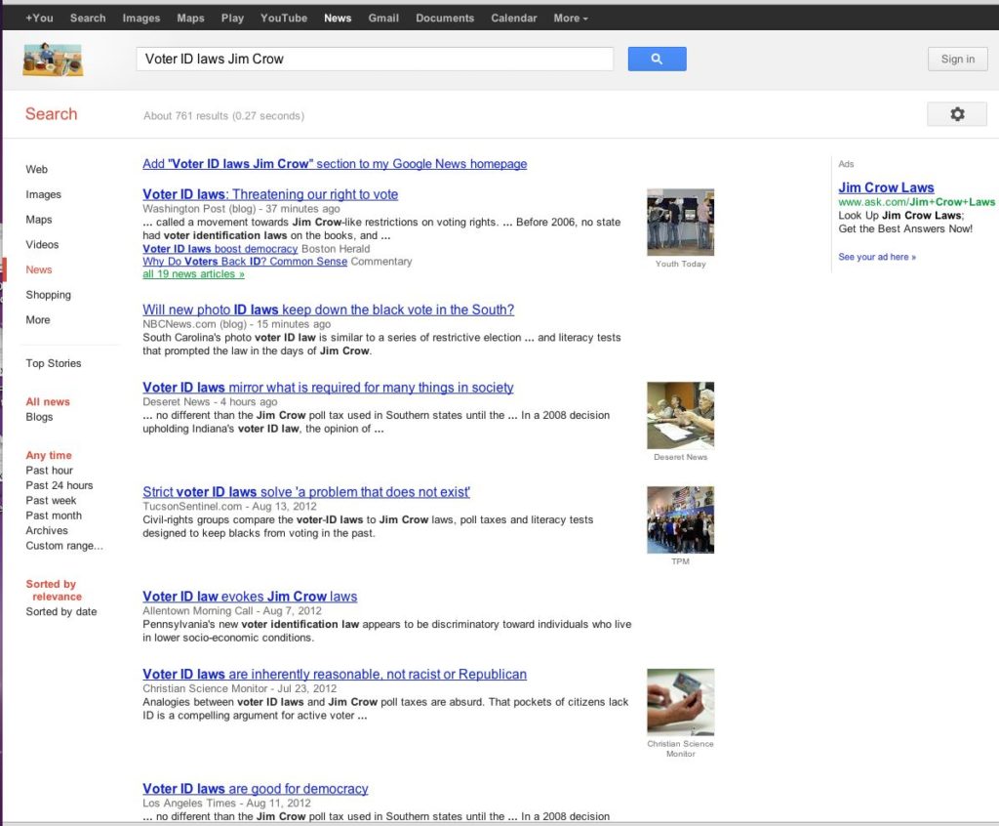Click the Christian Science Monitor ID card thumbnail
This screenshot has height=826, width=999.
680,702
